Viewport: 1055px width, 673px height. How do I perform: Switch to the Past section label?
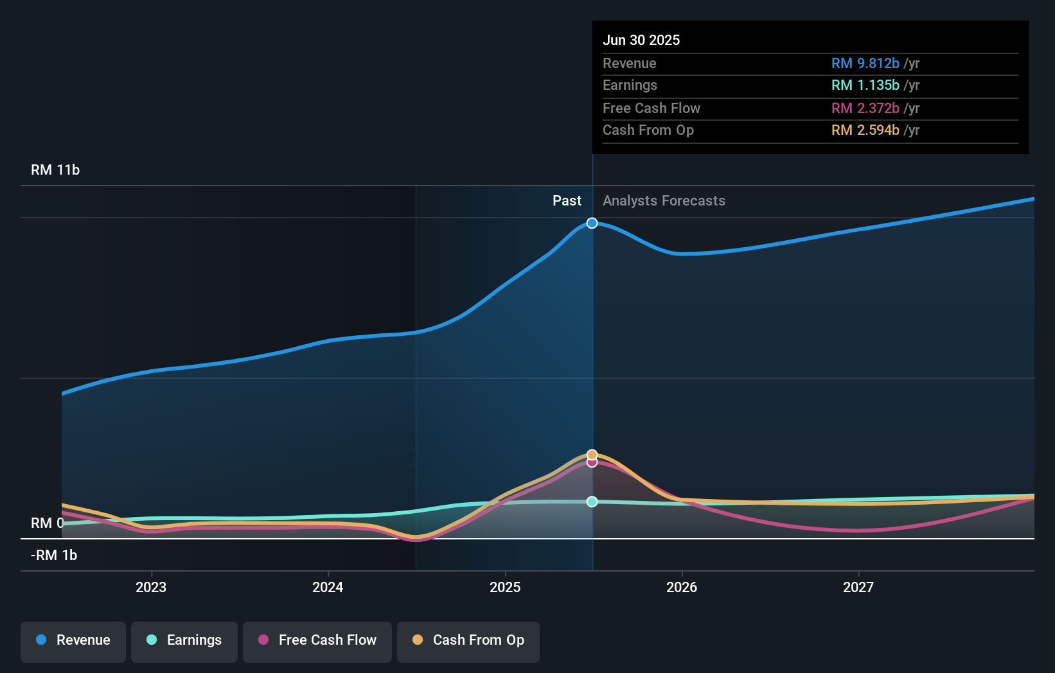(x=567, y=201)
